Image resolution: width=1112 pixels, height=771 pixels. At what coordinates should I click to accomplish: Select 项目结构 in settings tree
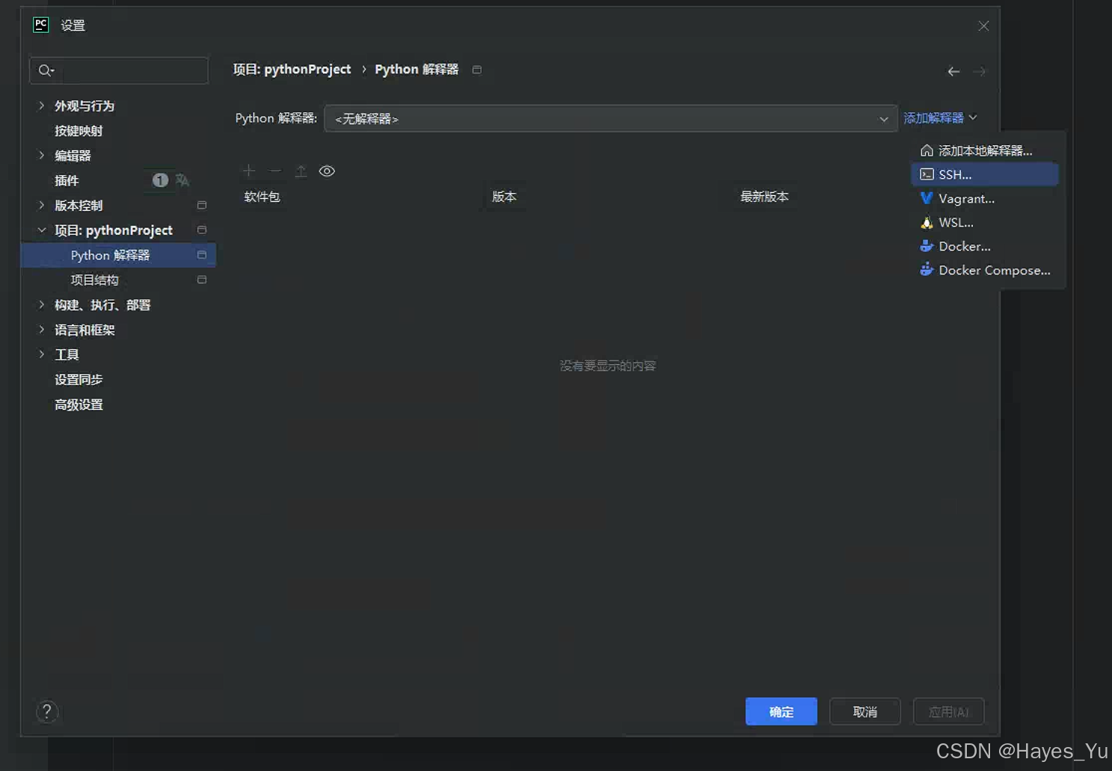coord(94,280)
